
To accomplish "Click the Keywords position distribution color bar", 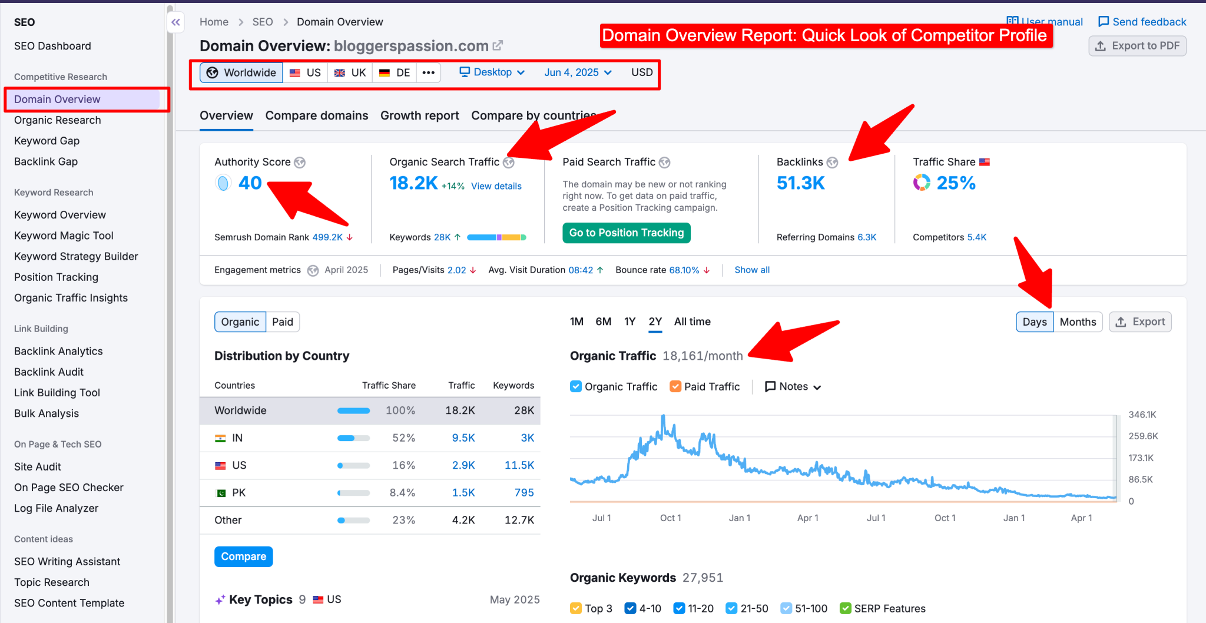I will [x=496, y=237].
